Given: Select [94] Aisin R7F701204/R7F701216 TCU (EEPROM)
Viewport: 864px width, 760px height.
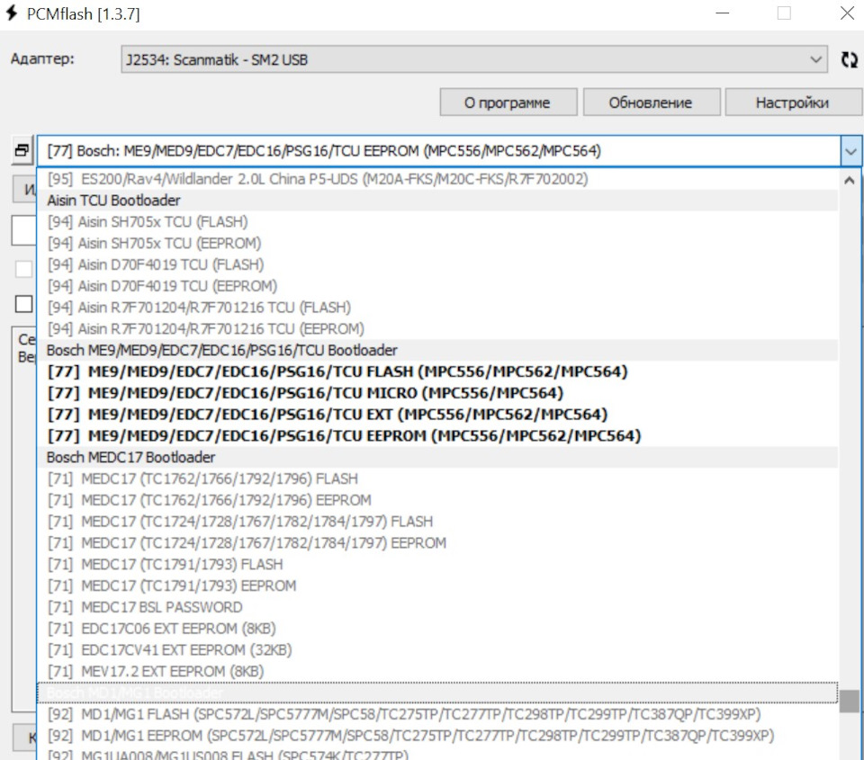Looking at the screenshot, I should coord(437,329).
